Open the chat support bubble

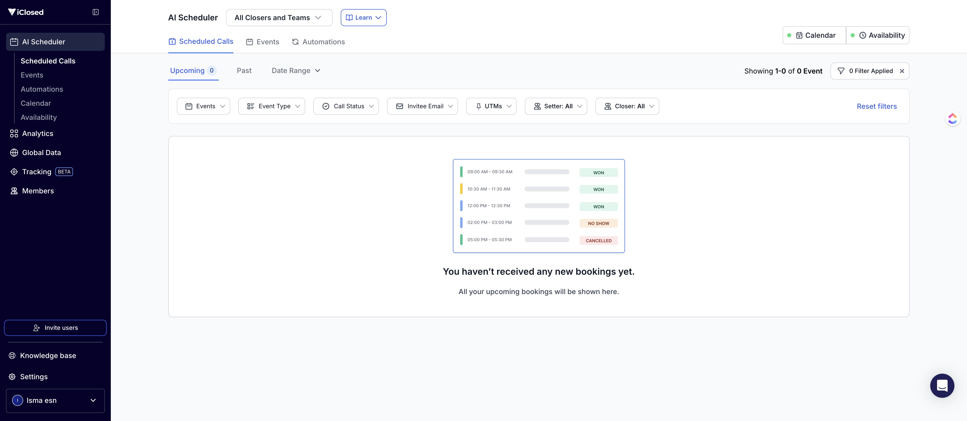point(942,386)
